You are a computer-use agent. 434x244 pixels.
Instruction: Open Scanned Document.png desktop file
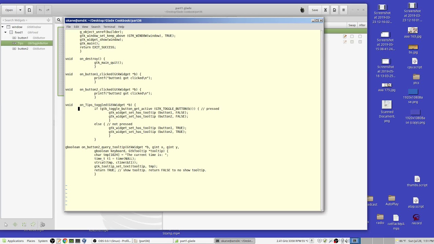pyautogui.click(x=387, y=111)
